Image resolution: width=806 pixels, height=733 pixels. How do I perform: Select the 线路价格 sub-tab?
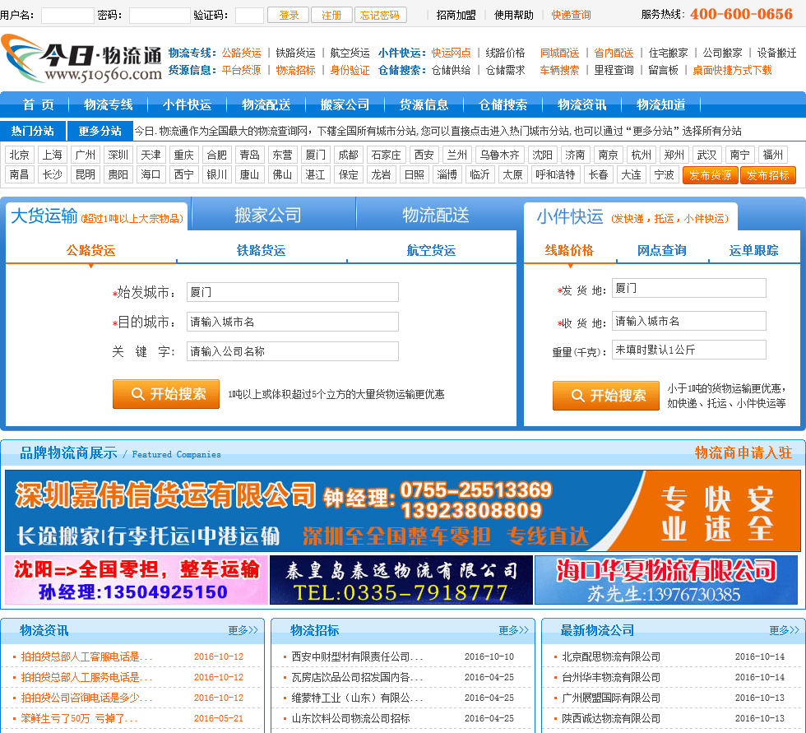[569, 250]
